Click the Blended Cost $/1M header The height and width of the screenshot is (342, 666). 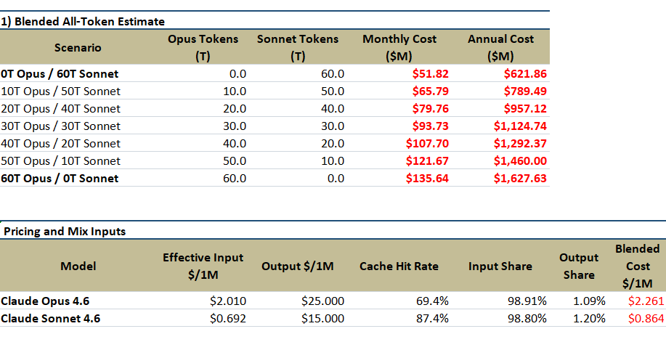pyautogui.click(x=637, y=266)
